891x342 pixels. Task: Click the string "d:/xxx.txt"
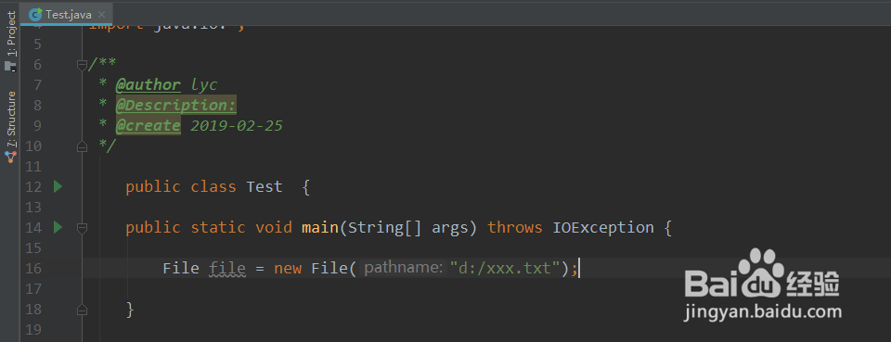click(x=505, y=268)
